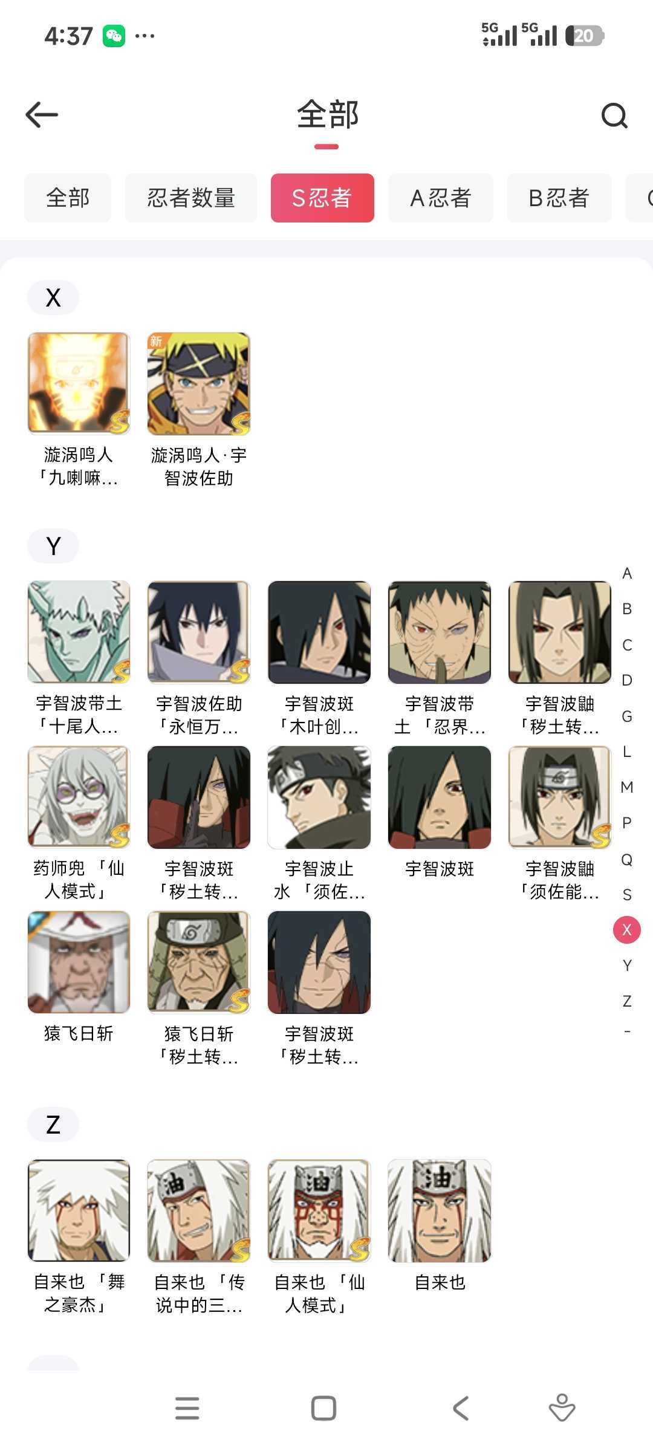Switch to the A忍者 filter tab
This screenshot has height=1451, width=653.
tap(440, 198)
